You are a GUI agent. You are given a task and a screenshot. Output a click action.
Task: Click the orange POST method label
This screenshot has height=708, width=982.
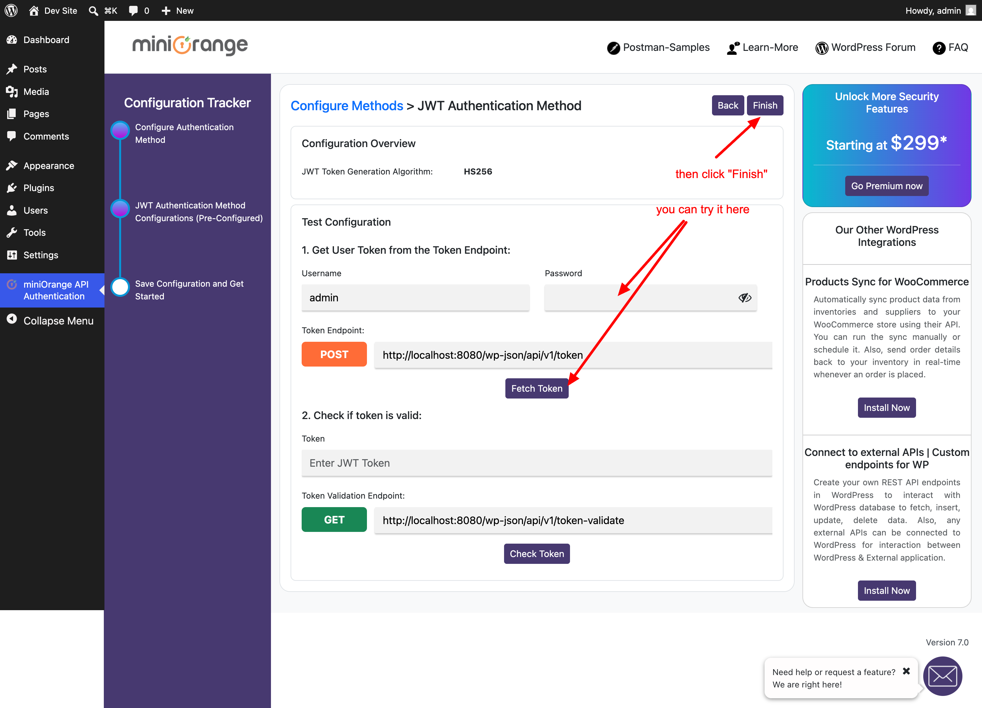[x=334, y=354]
